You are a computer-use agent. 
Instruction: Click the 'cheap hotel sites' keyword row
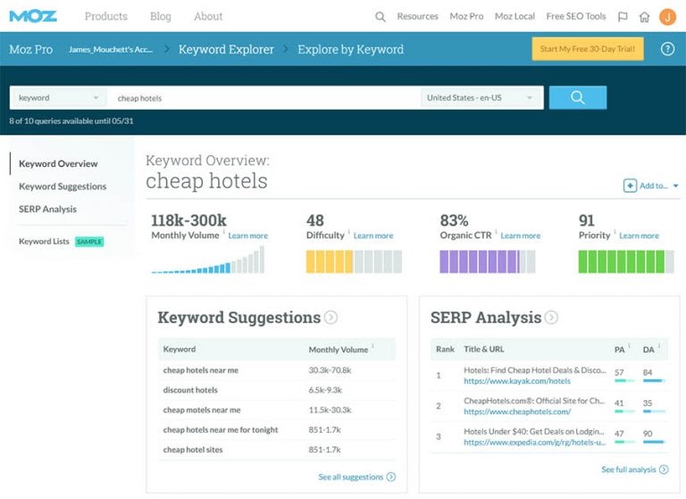(277, 450)
